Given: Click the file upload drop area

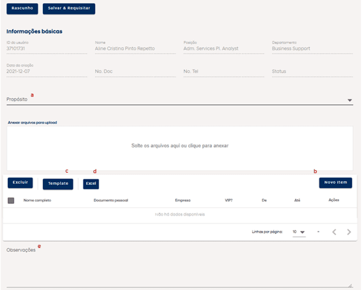Looking at the screenshot, I should 180,148.
